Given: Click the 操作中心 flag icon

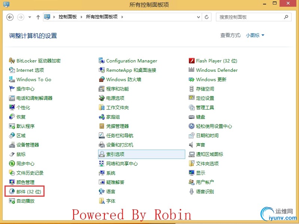Looking at the screenshot, I should pyautogui.click(x=12, y=89).
